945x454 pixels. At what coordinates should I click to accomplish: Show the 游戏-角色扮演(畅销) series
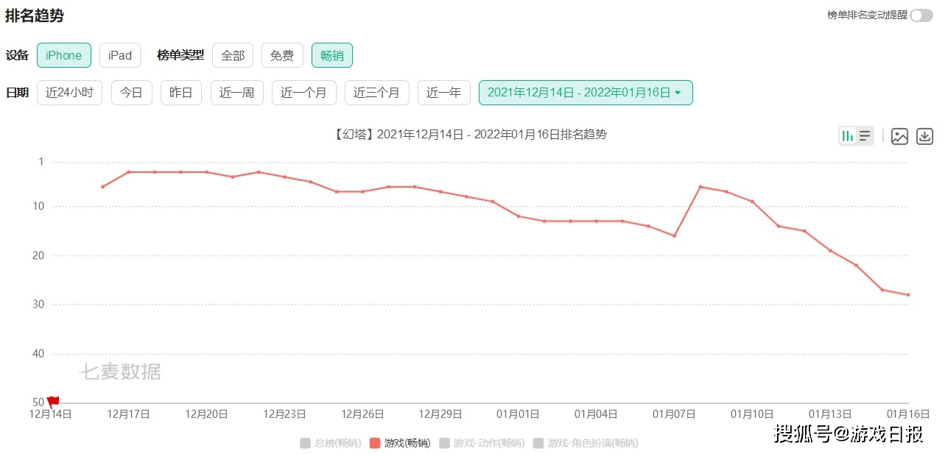point(585,443)
